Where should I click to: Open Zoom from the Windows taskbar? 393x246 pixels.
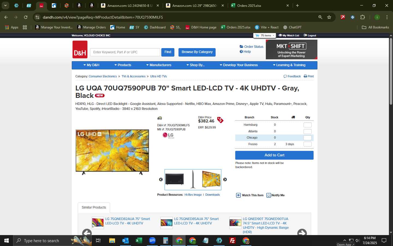tap(152, 241)
